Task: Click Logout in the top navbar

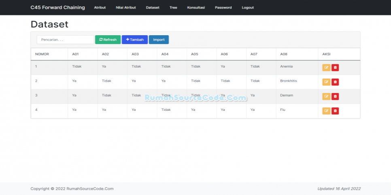Action: point(248,8)
